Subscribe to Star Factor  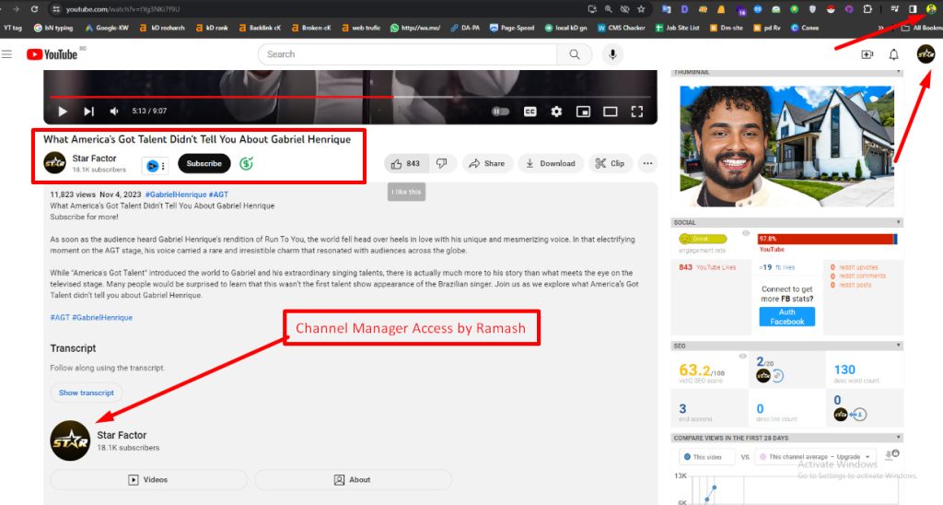204,164
